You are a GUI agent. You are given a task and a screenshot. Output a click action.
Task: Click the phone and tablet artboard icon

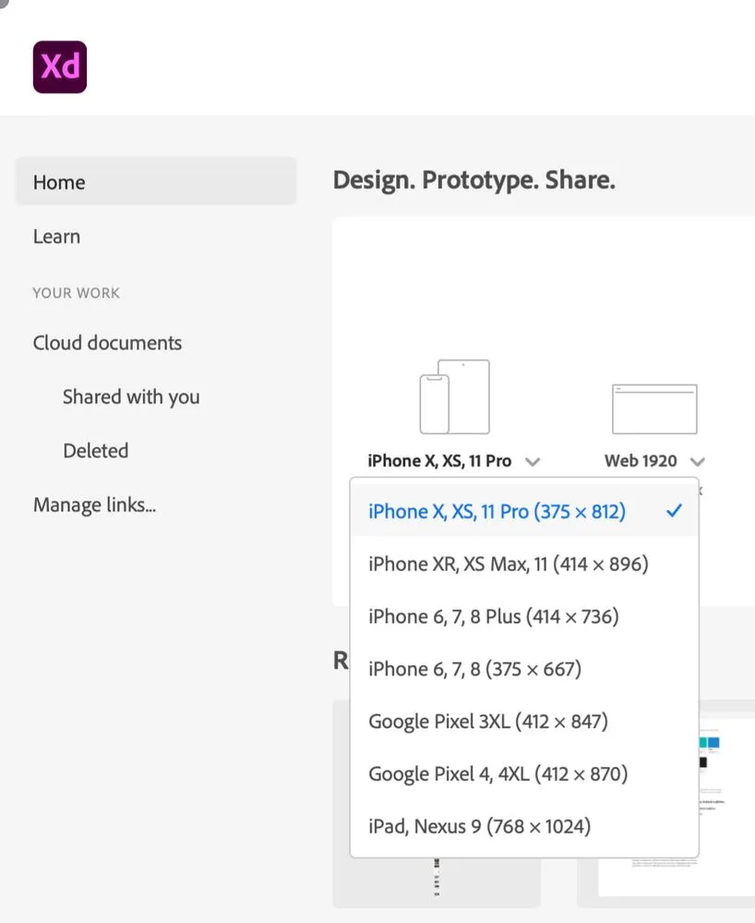click(454, 396)
